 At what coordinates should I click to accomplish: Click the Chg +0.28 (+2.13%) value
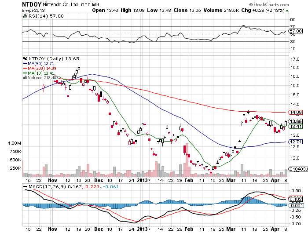click(263, 10)
